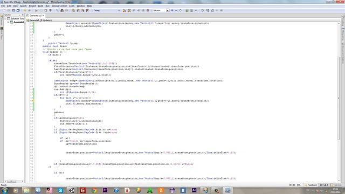Open the View menu
The image size is (345, 194).
[16, 6]
